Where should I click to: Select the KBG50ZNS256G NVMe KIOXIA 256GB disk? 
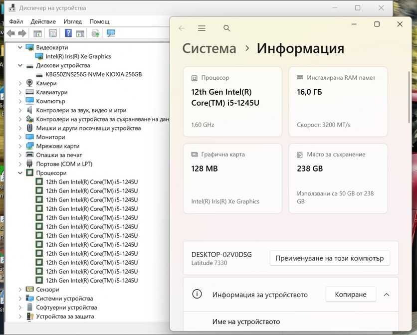coord(93,74)
